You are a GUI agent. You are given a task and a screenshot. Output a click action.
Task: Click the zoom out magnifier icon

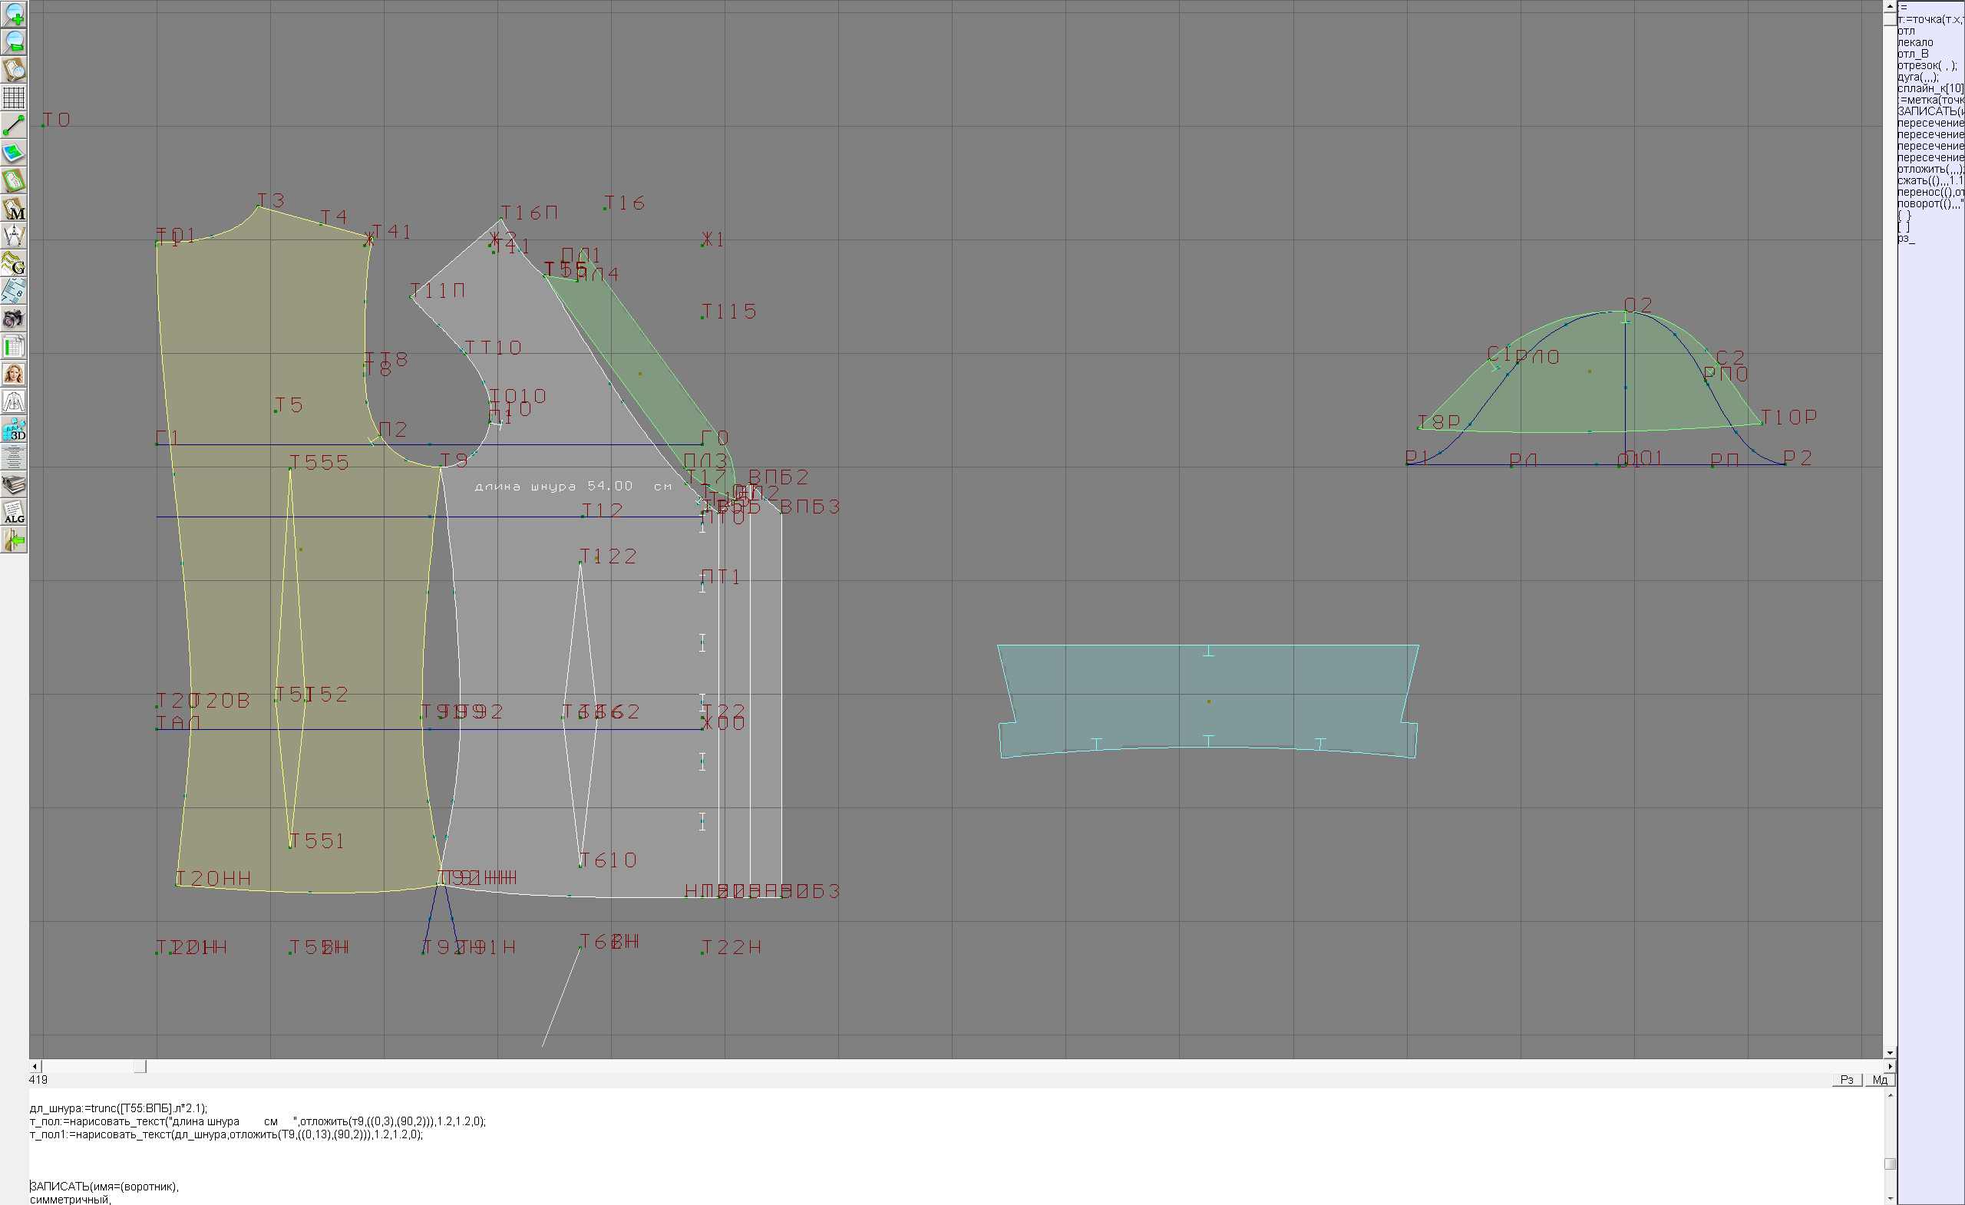[x=14, y=41]
